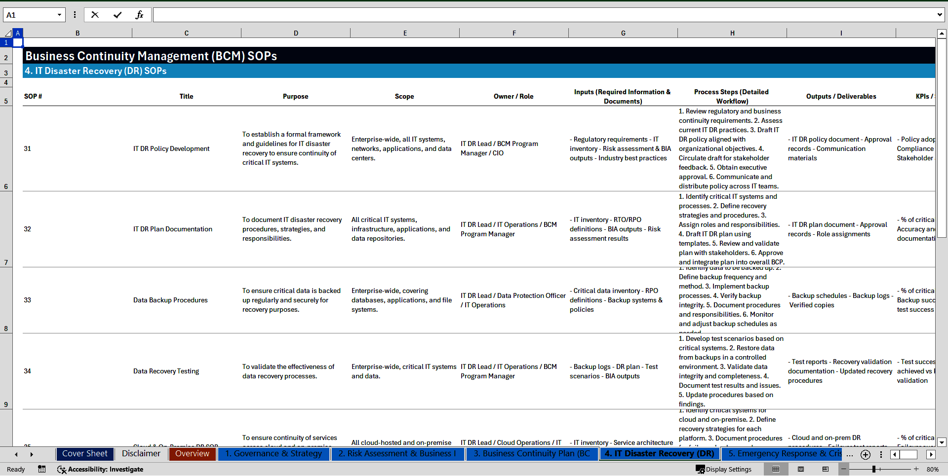948x476 pixels.
Task: Switch to Normal view
Action: [776, 469]
